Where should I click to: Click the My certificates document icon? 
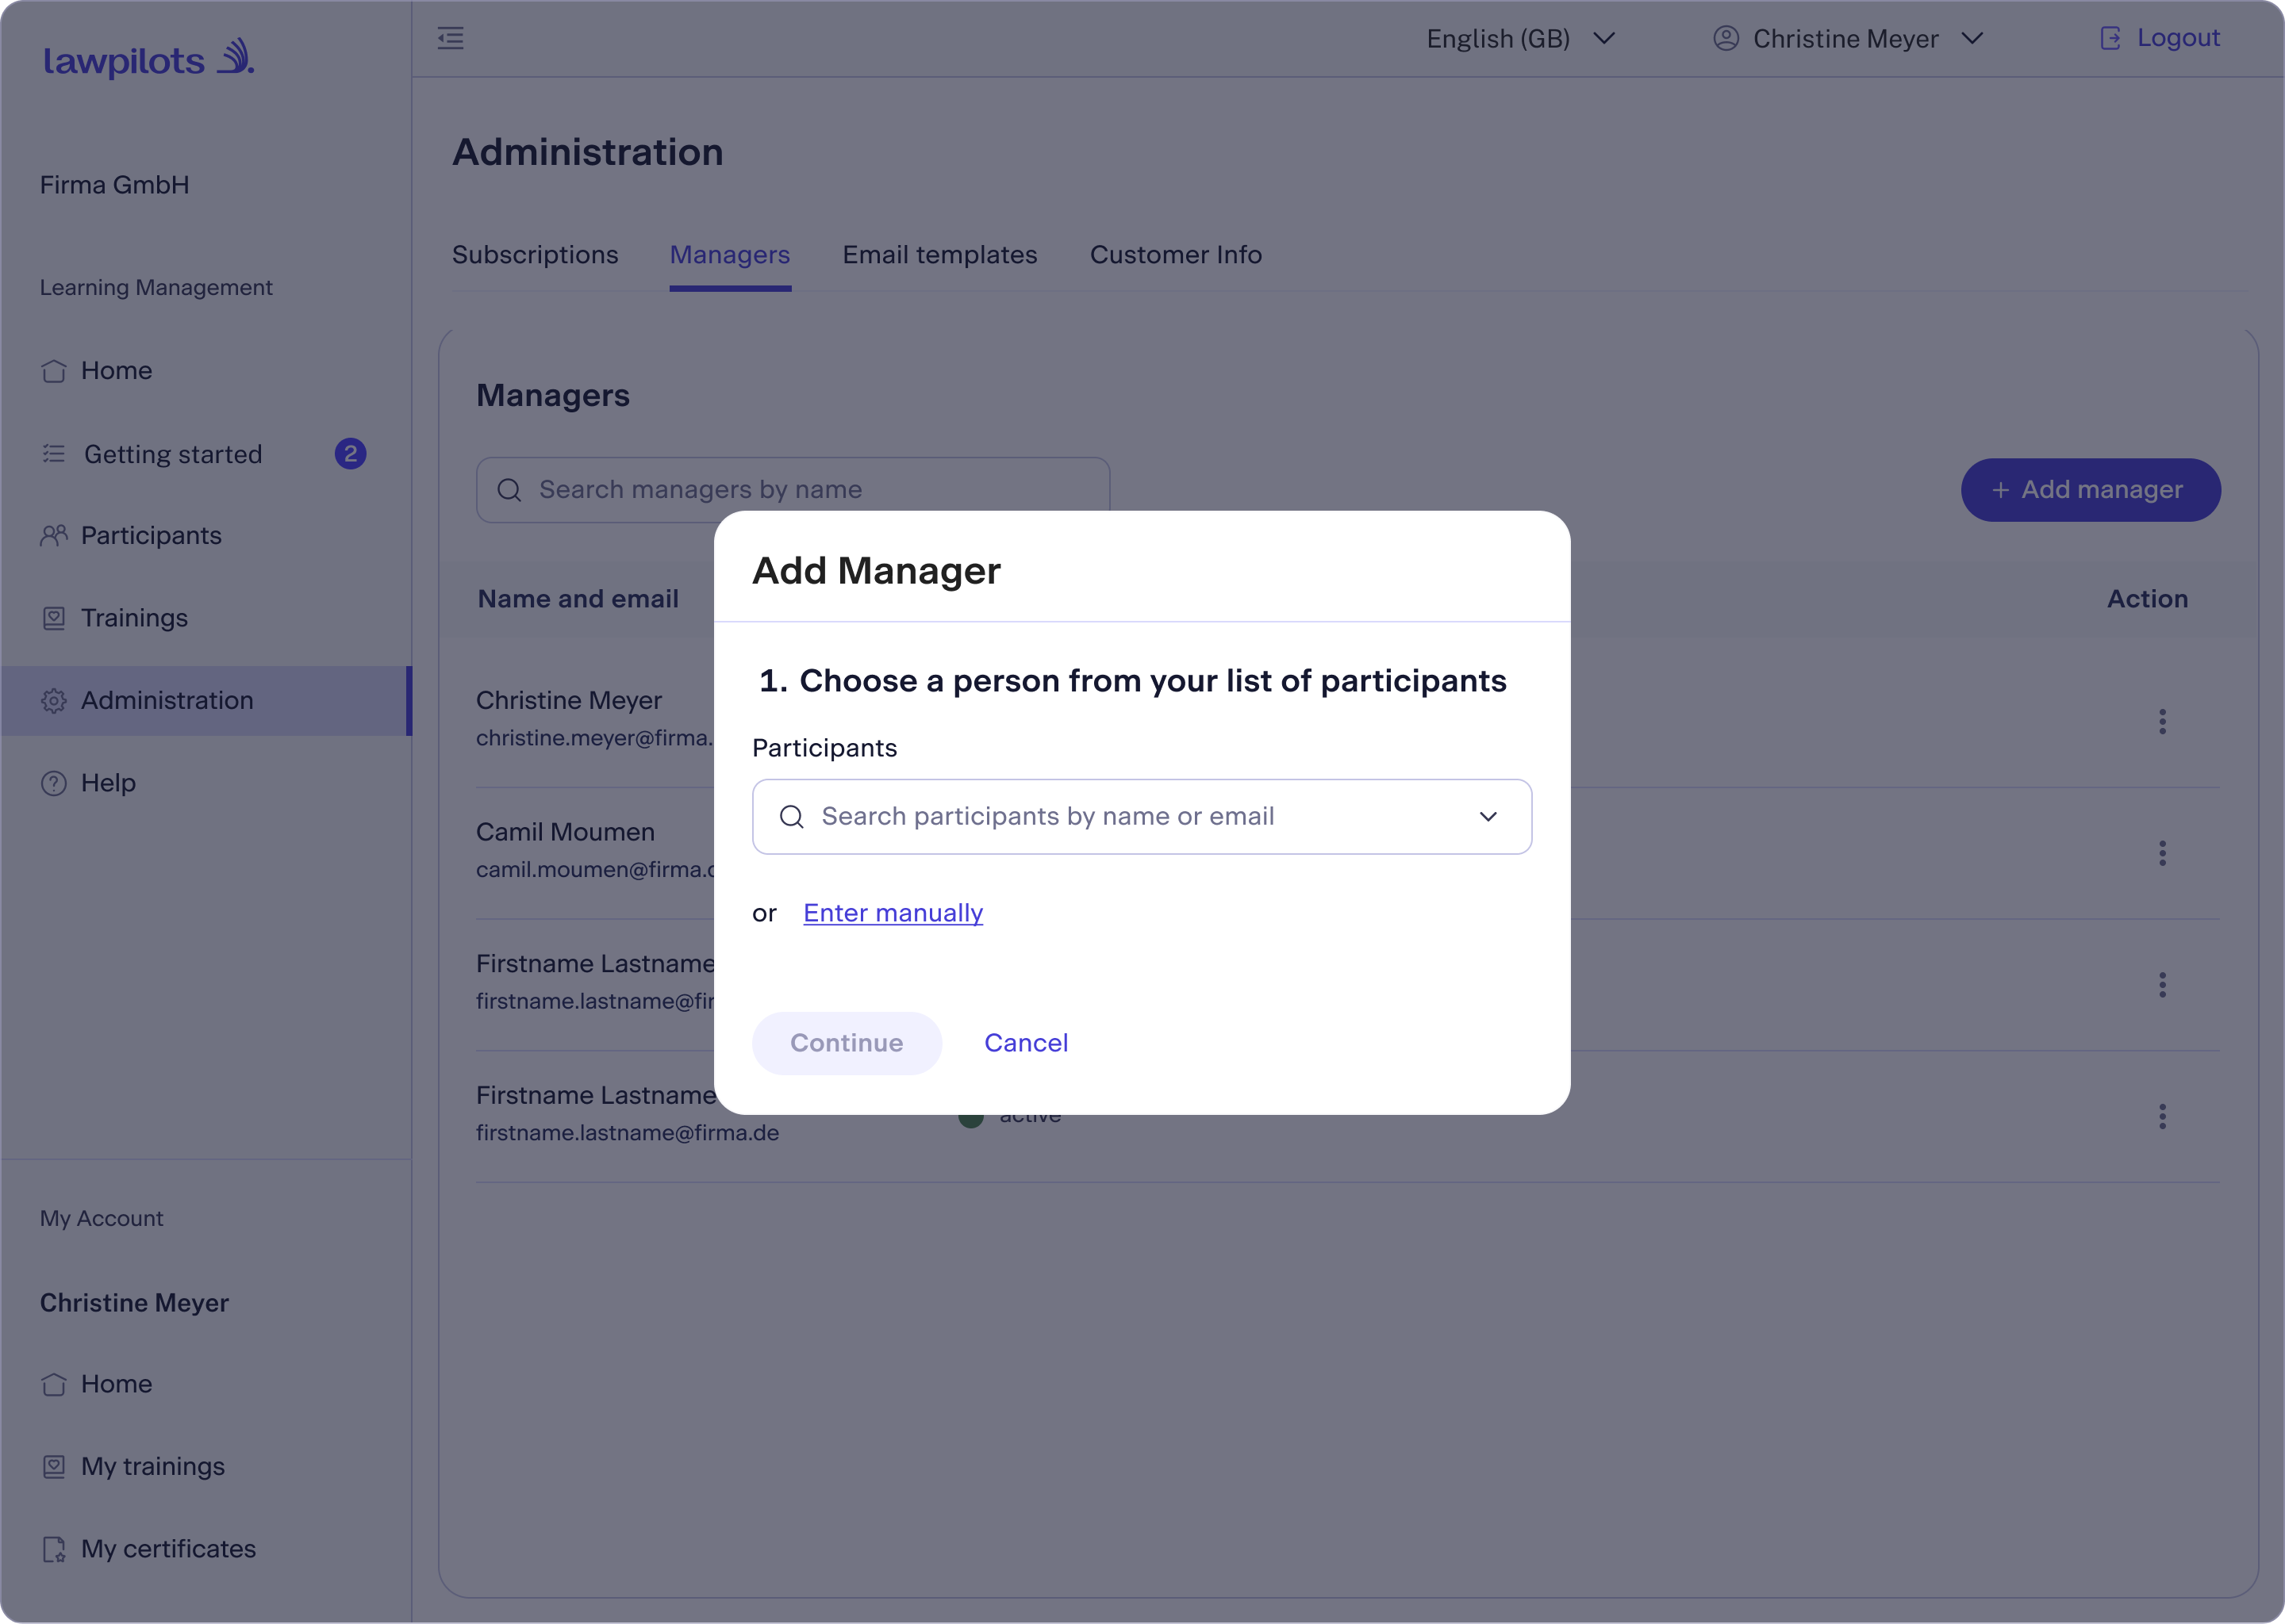[x=54, y=1550]
